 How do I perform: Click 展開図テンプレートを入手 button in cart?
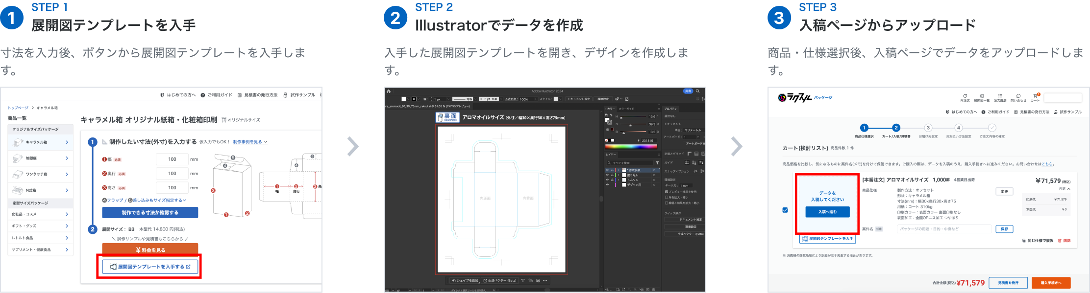coord(827,239)
